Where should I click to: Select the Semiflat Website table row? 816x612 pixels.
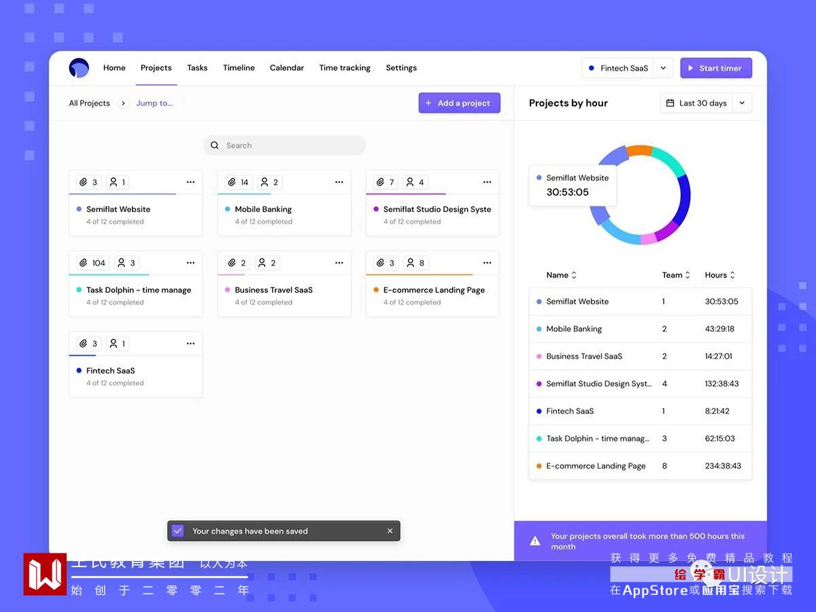pyautogui.click(x=641, y=301)
